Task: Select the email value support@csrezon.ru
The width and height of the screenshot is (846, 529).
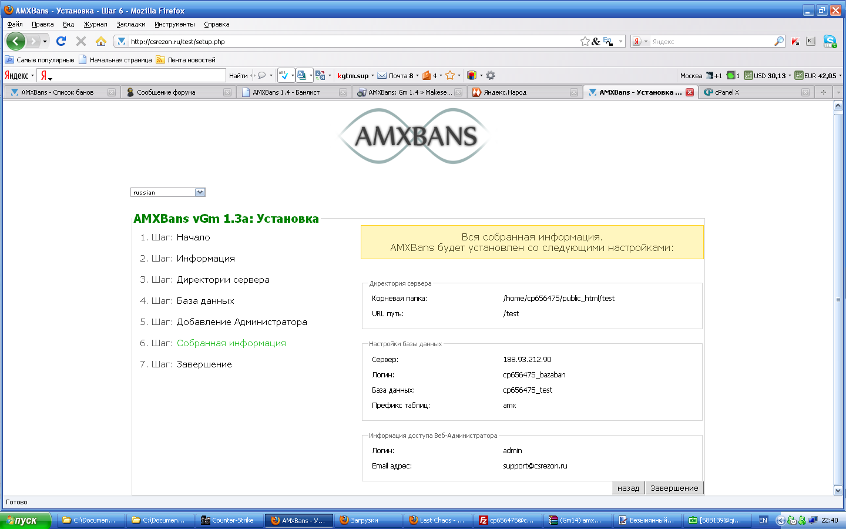Action: click(535, 466)
